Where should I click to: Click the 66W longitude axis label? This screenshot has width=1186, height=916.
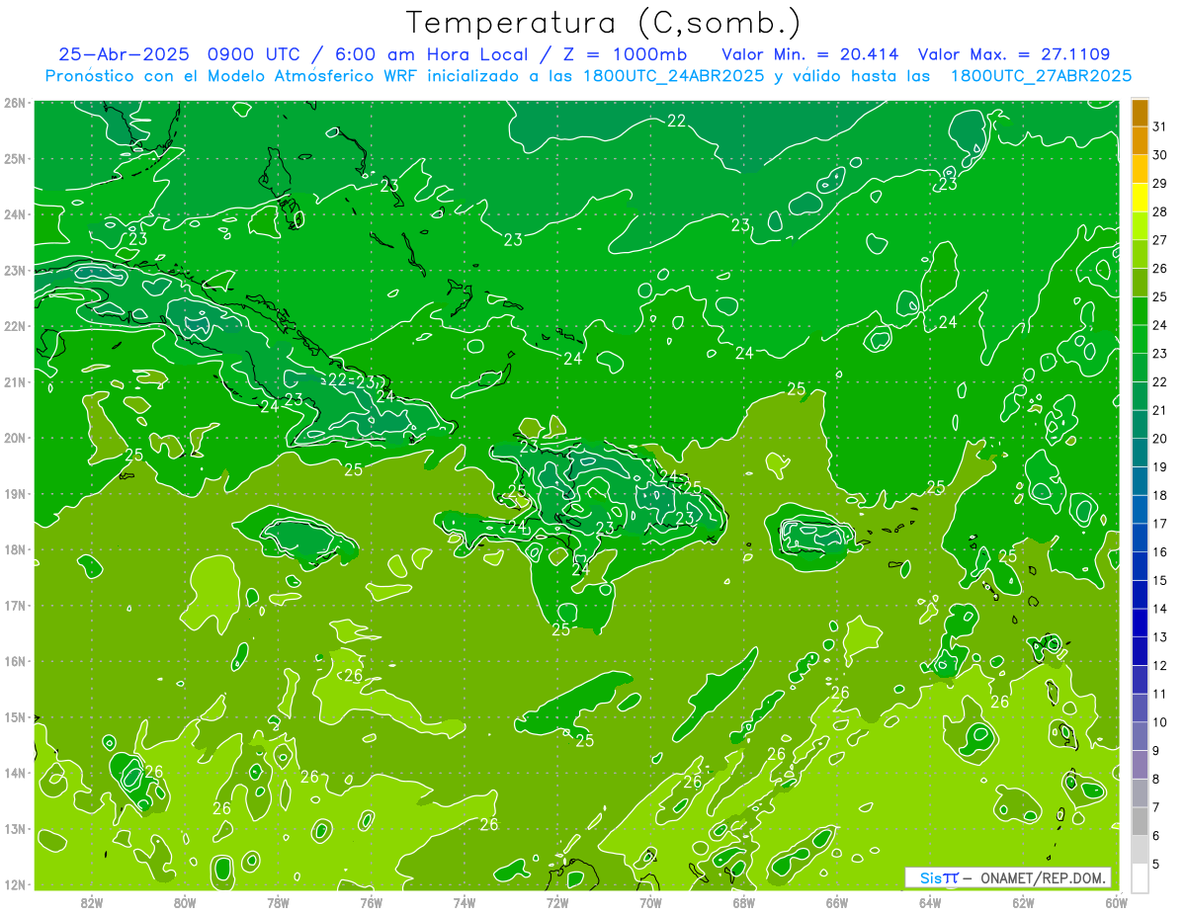click(837, 902)
